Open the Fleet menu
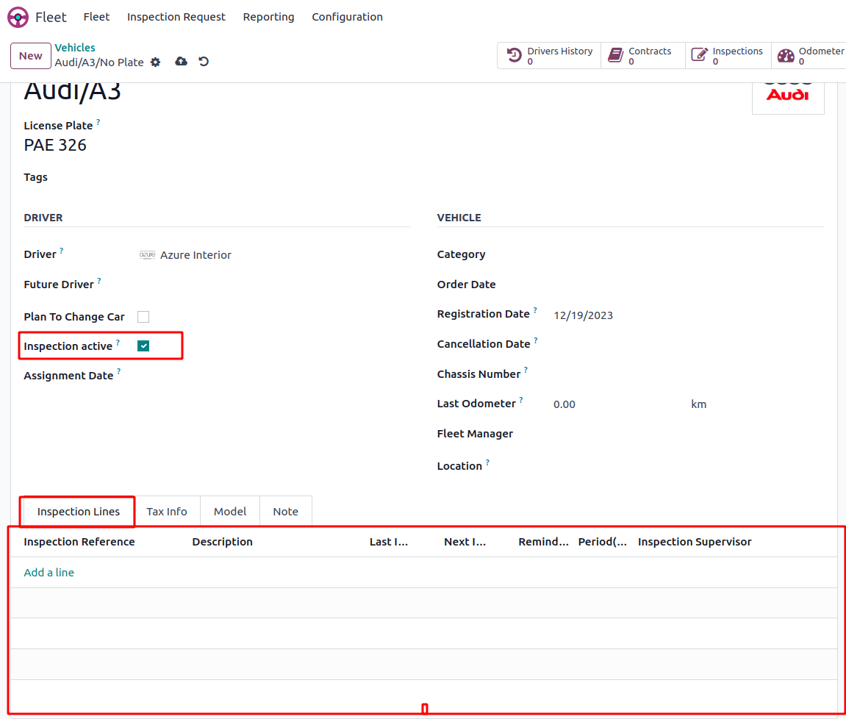Screen dimensions: 846x719 click(96, 17)
